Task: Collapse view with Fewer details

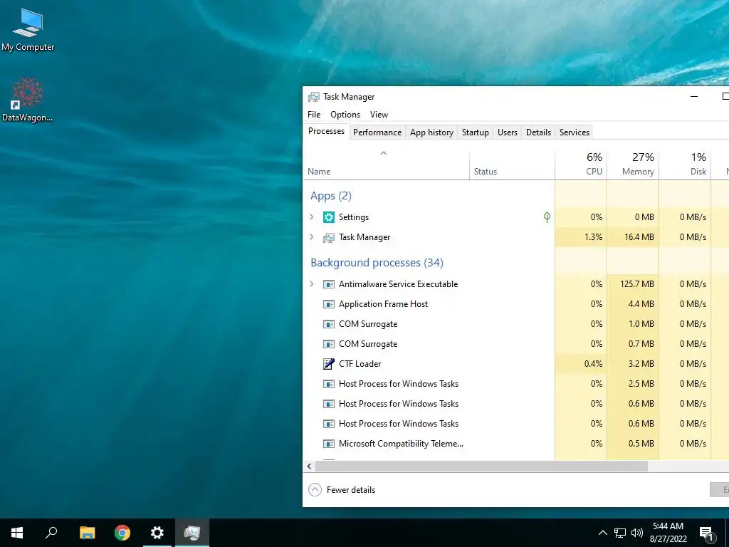Action: point(342,490)
